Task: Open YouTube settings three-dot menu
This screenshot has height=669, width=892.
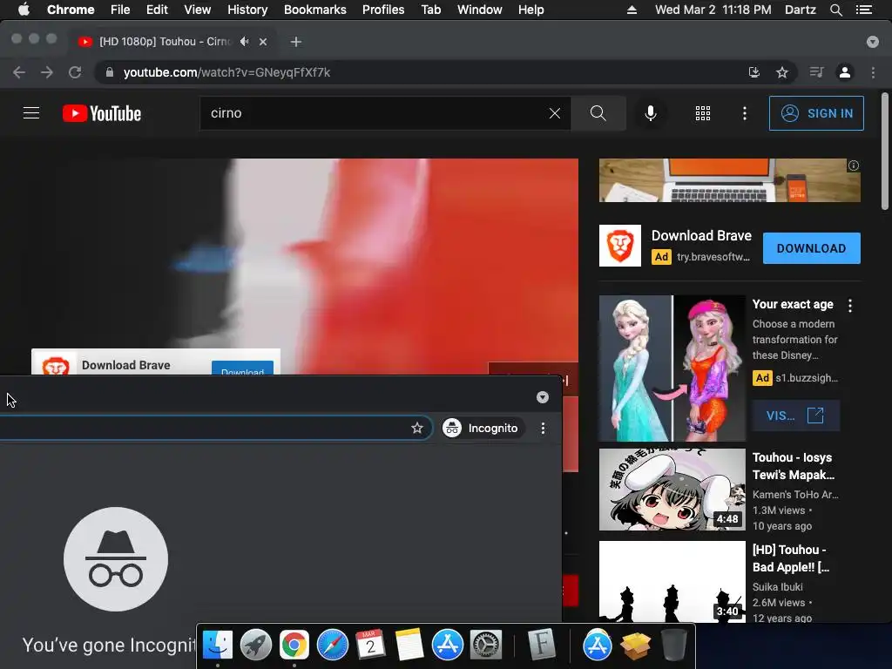Action: (x=744, y=113)
